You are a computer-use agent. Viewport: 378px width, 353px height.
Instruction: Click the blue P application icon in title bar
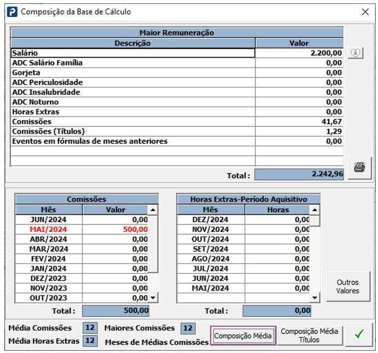pos(11,11)
